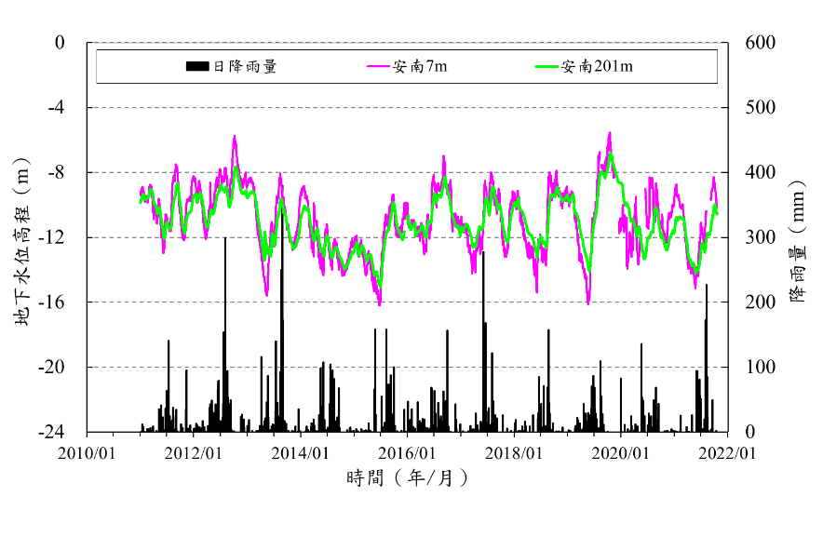Select the dashed gridline above the legend
The height and width of the screenshot is (537, 823).
tap(408, 43)
